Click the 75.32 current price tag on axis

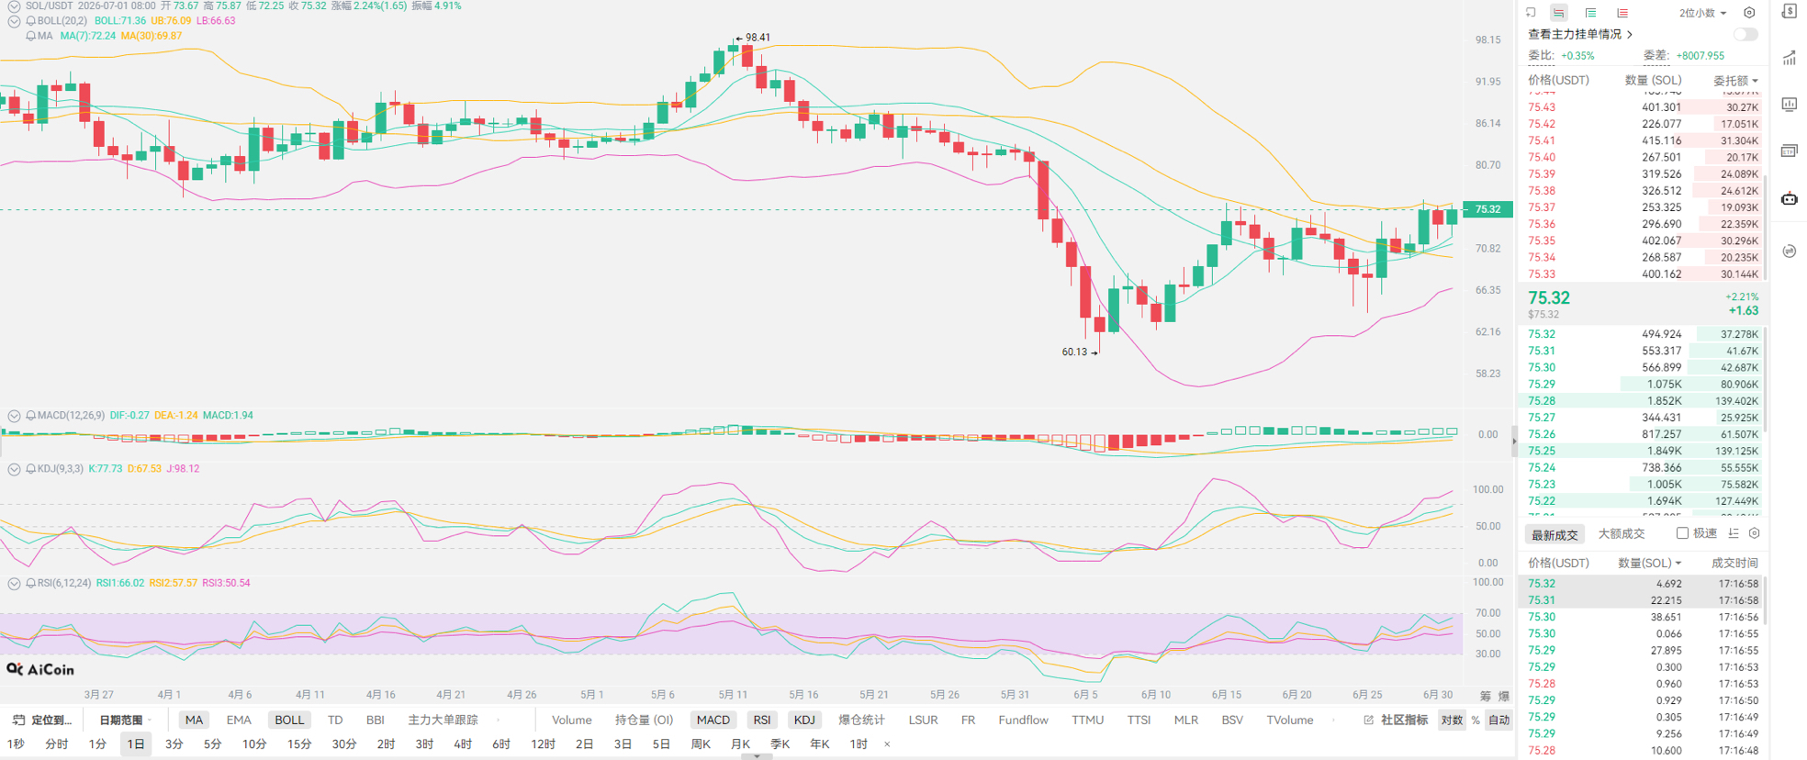[1487, 209]
